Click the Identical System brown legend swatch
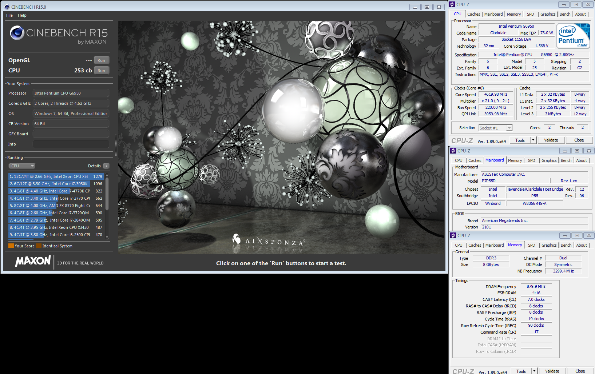 39,246
